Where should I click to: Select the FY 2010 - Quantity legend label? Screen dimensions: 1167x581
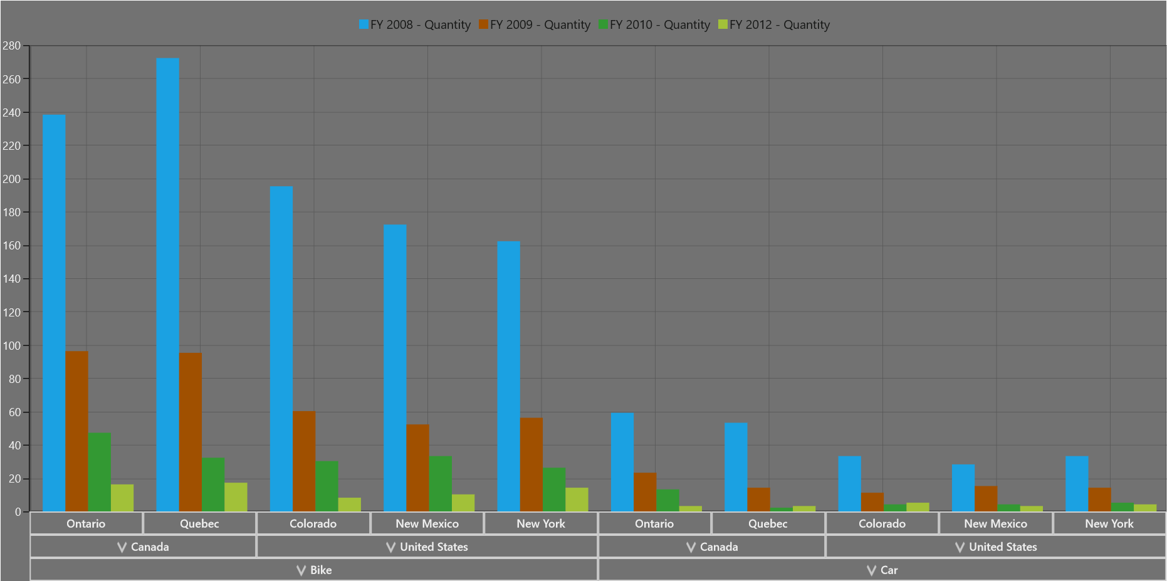pyautogui.click(x=660, y=24)
